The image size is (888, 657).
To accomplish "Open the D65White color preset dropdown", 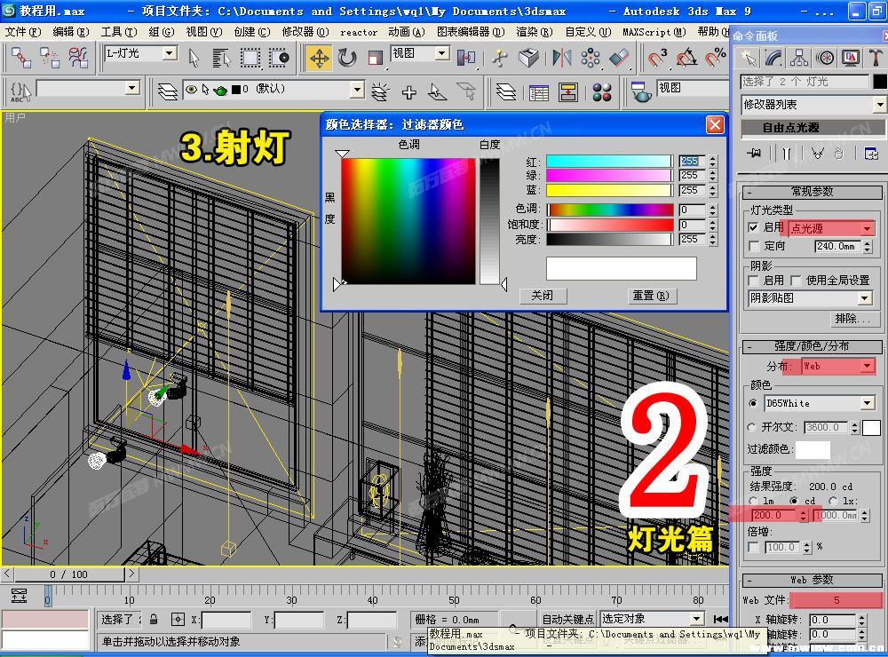I will [867, 403].
